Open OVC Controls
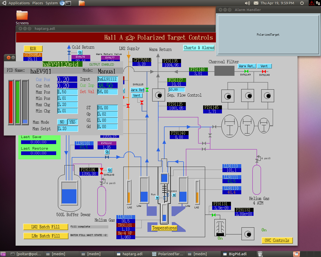321x257 pixels. pos(277,240)
